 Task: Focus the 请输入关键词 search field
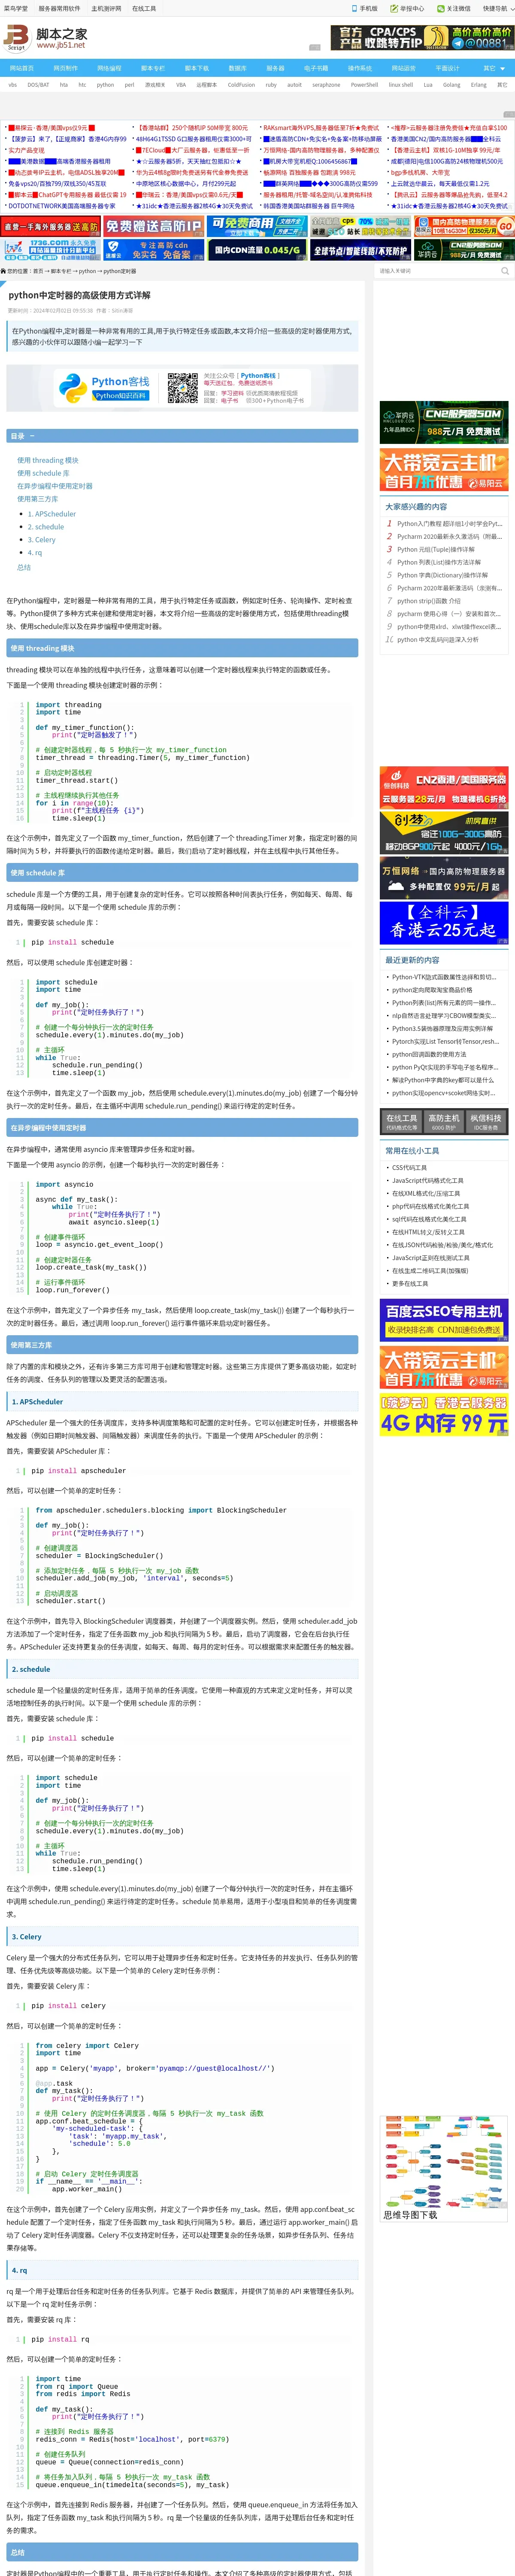437,270
